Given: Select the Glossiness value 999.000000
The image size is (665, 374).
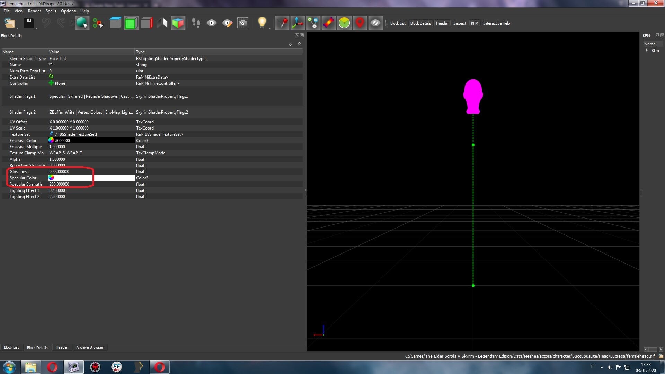Looking at the screenshot, I should (x=59, y=172).
